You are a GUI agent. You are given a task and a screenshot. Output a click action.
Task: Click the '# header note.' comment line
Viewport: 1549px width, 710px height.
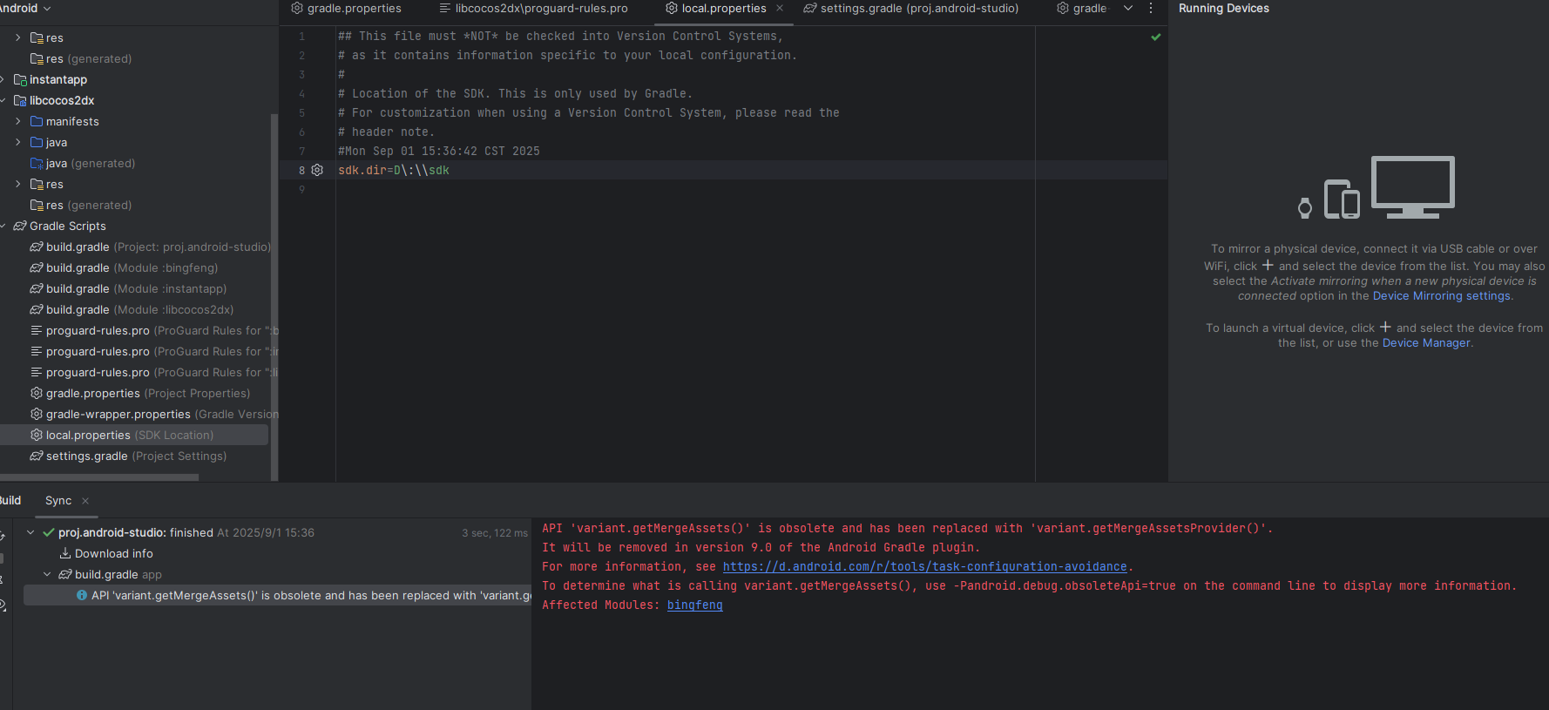pos(387,132)
